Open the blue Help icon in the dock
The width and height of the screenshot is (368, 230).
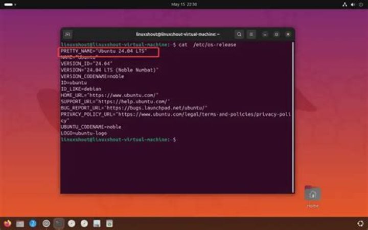pos(33,223)
